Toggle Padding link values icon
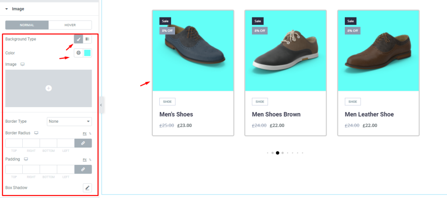The width and height of the screenshot is (447, 198). [83, 169]
